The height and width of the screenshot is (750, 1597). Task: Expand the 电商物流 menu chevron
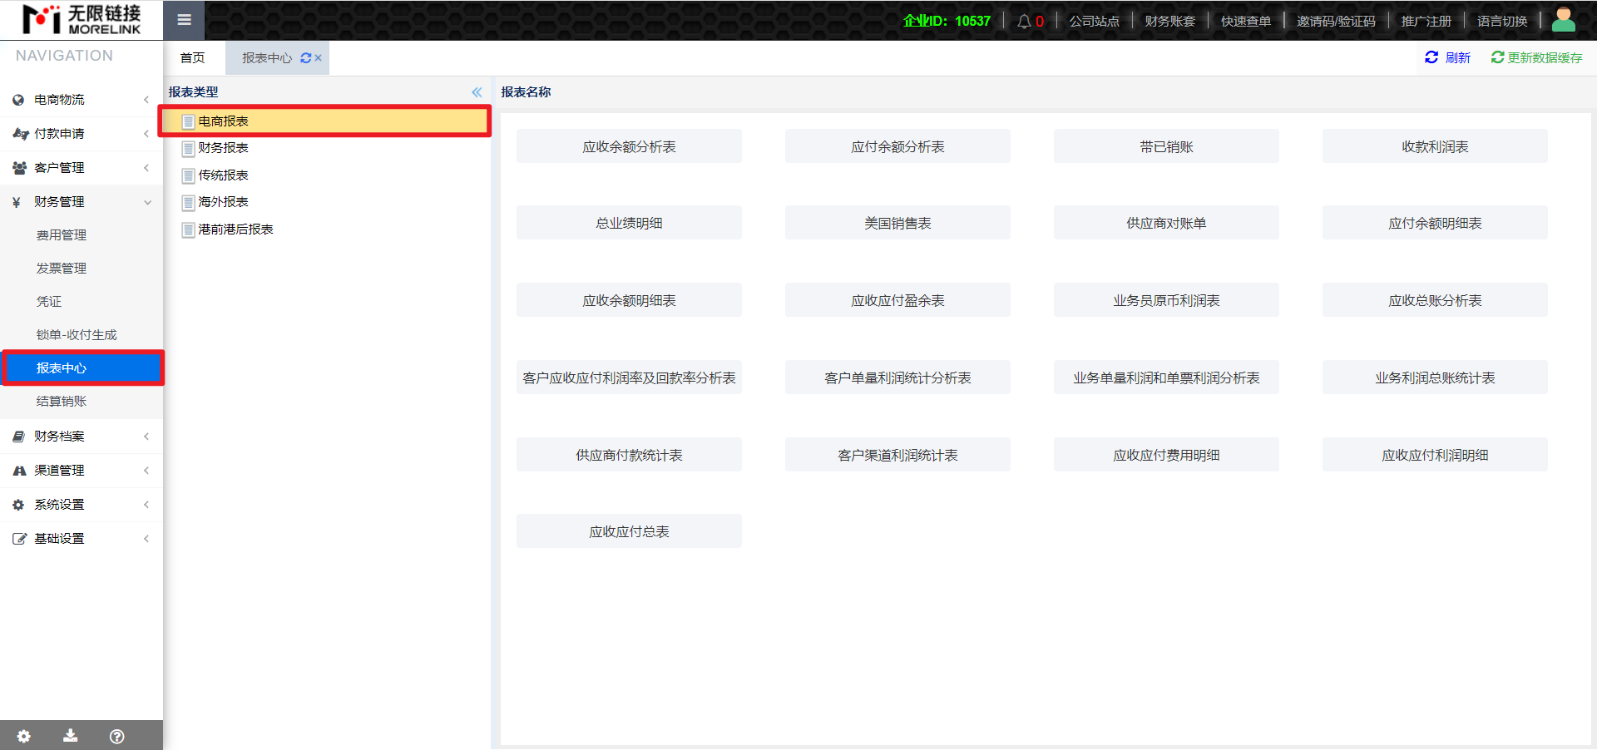point(146,100)
